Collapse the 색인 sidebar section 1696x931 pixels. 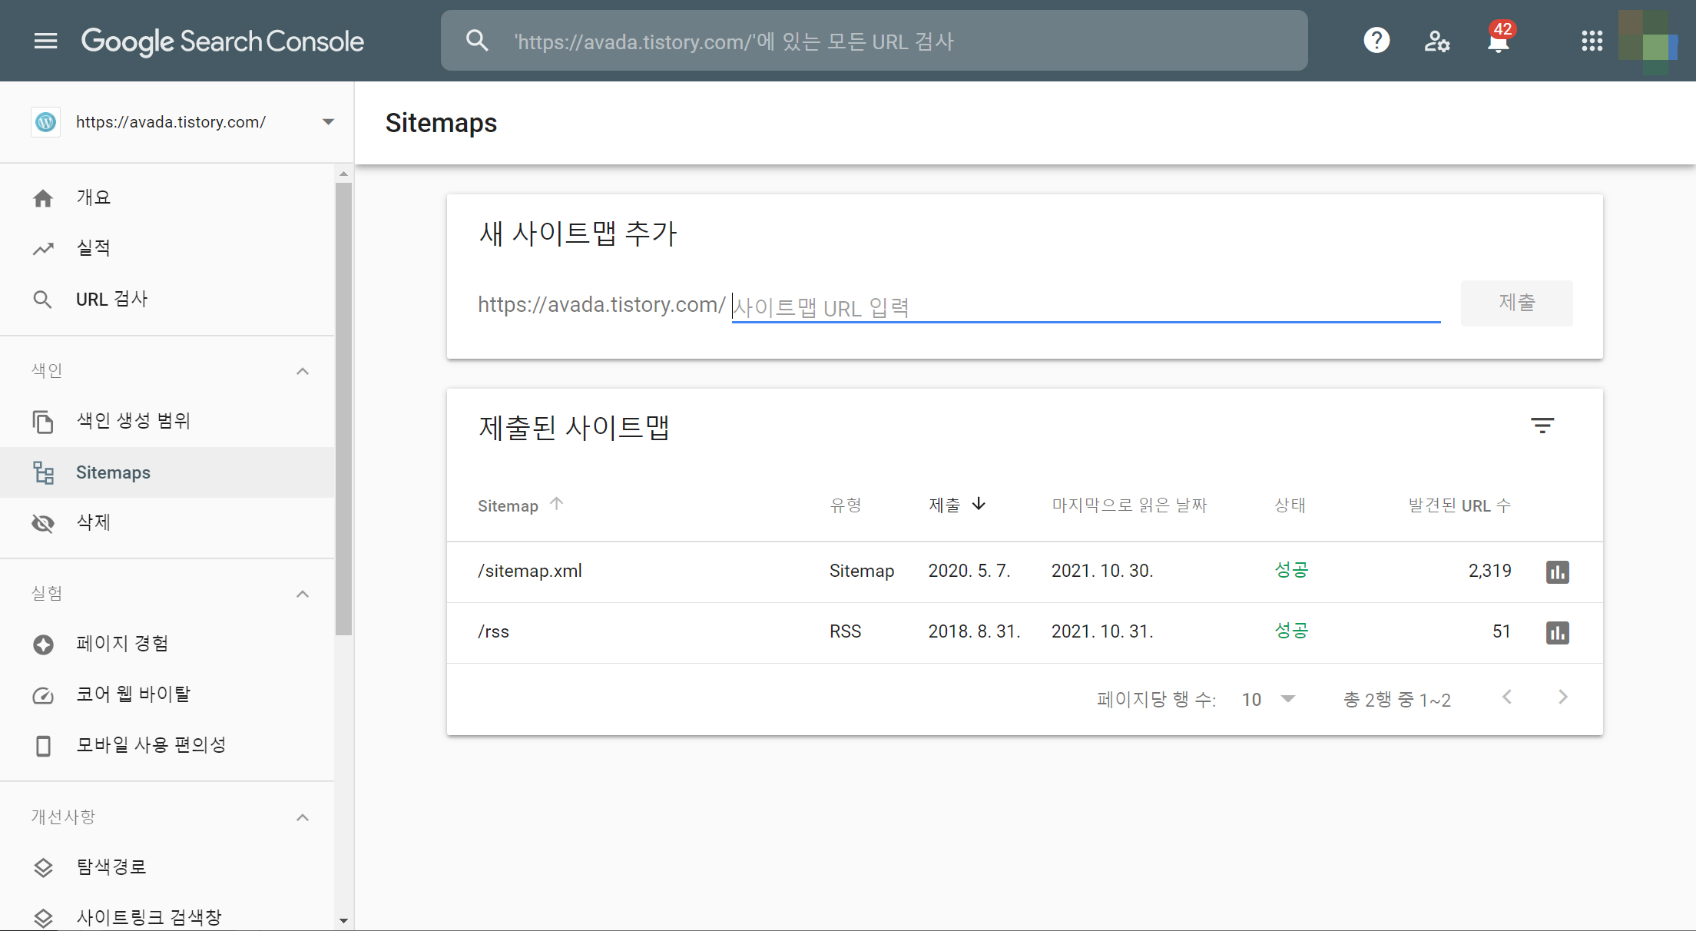point(303,371)
